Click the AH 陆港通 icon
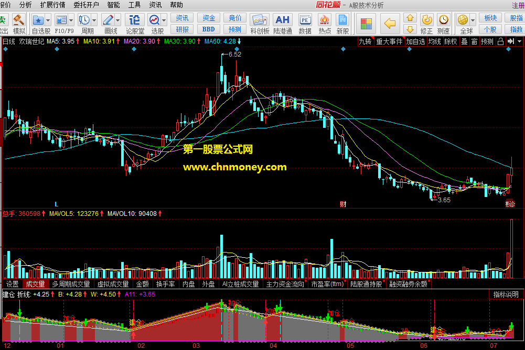The width and height of the screenshot is (525, 350). (282, 20)
